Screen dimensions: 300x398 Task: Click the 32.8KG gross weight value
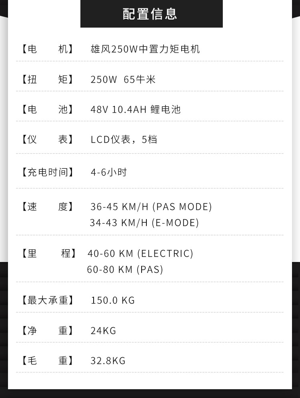coord(108,361)
